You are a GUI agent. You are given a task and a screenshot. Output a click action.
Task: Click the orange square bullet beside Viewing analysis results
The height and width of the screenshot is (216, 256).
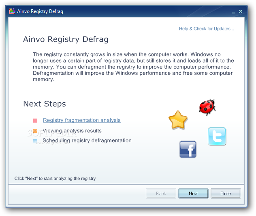pyautogui.click(x=35, y=131)
